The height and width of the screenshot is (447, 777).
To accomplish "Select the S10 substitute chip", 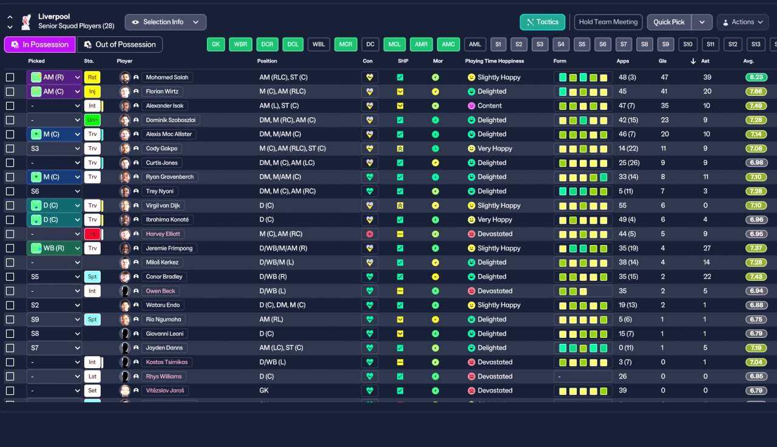I will [x=687, y=44].
